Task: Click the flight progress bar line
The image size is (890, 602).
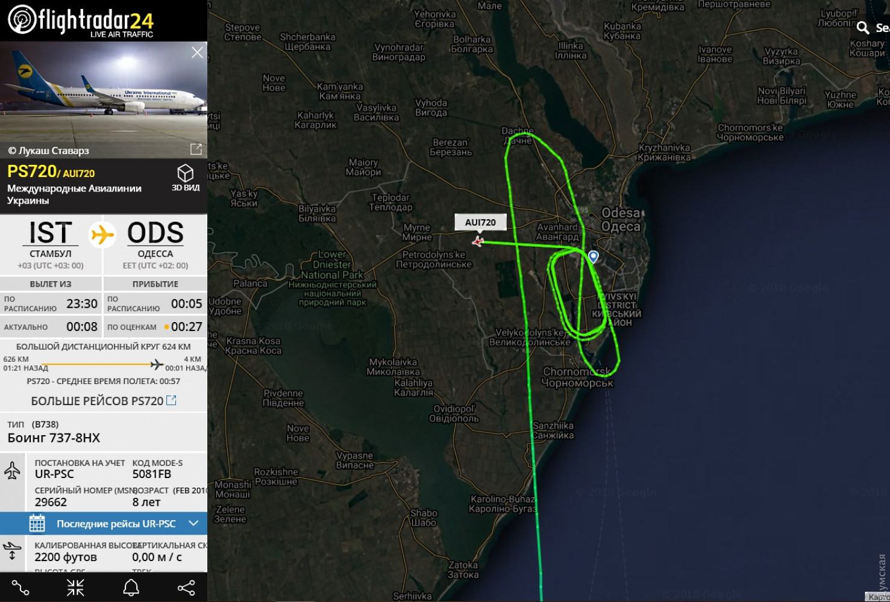Action: click(102, 364)
